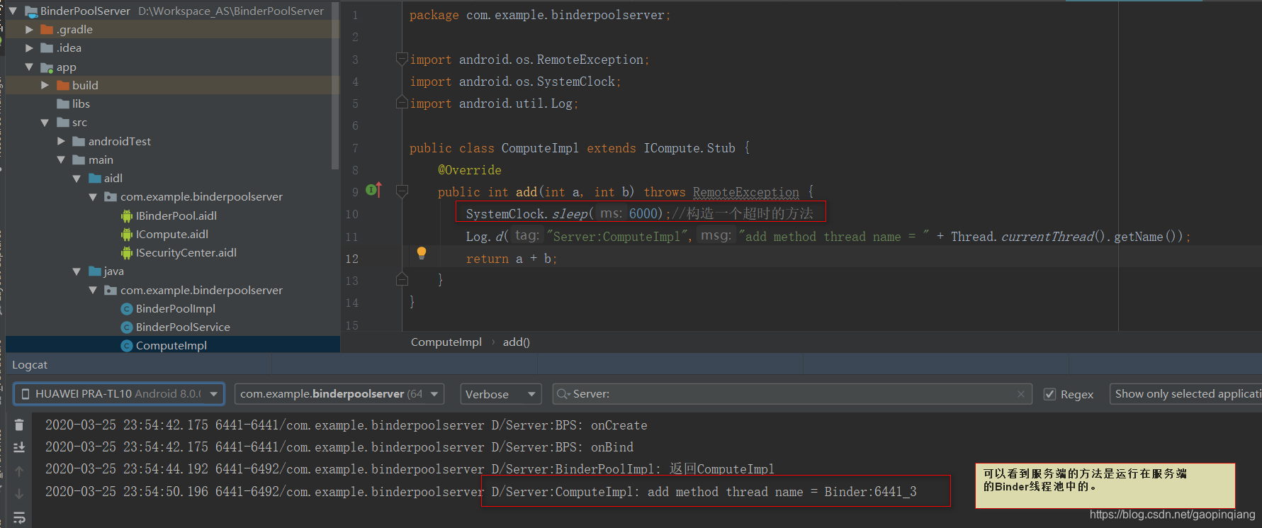Click the ComputeImpl class icon in tree

[x=127, y=346]
